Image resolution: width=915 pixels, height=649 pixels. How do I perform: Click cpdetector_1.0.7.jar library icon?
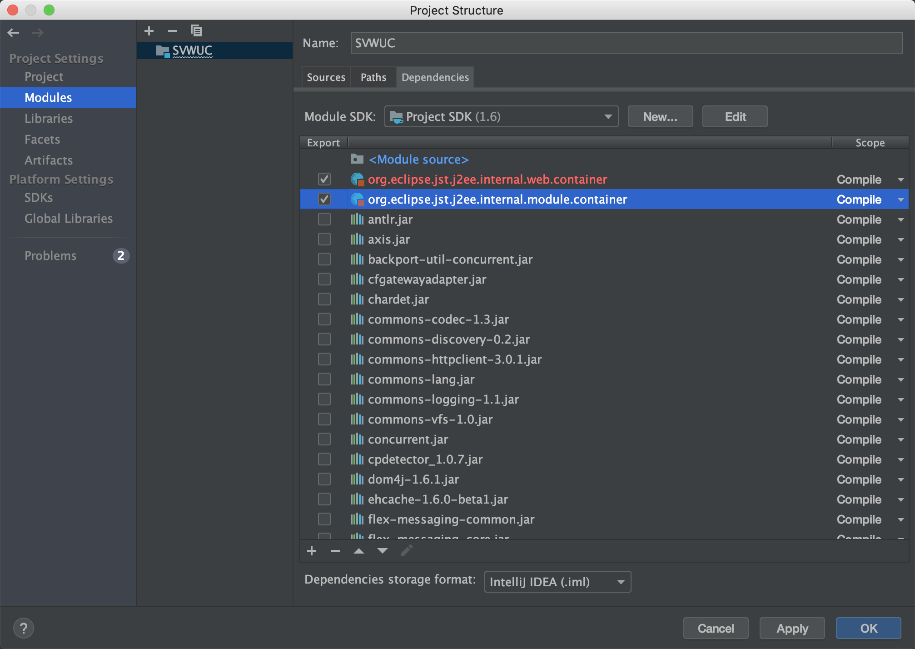pyautogui.click(x=357, y=459)
